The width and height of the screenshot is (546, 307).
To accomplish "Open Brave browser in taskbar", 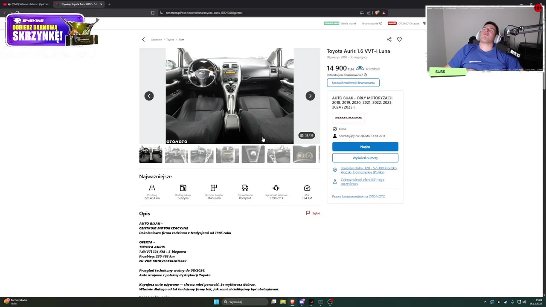I will (292, 302).
